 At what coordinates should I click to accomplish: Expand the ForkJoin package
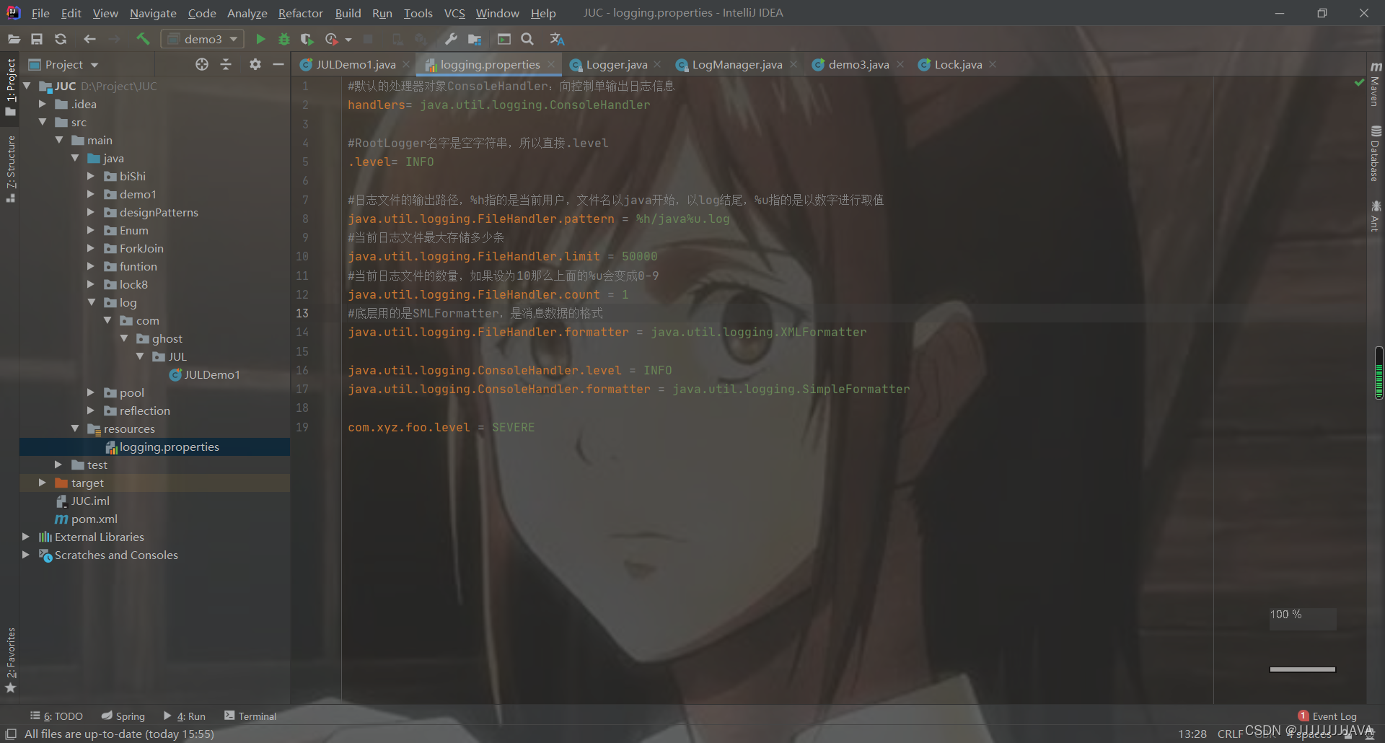point(91,248)
